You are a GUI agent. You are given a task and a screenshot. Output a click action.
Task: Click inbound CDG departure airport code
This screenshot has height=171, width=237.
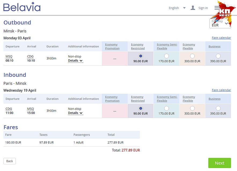9,109
